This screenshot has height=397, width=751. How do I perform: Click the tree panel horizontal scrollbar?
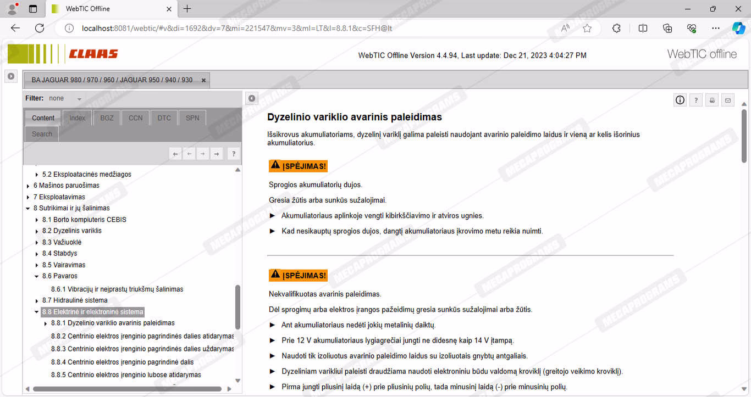126,389
